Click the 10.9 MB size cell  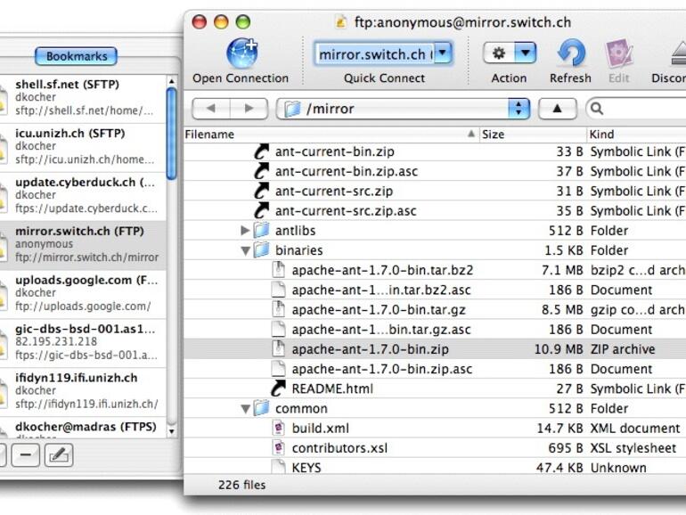tap(559, 349)
